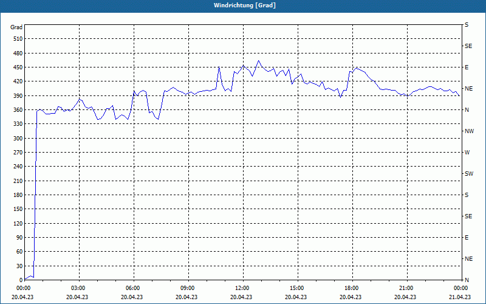
Task: Pick the 180 y-axis value
Action: click(18, 195)
